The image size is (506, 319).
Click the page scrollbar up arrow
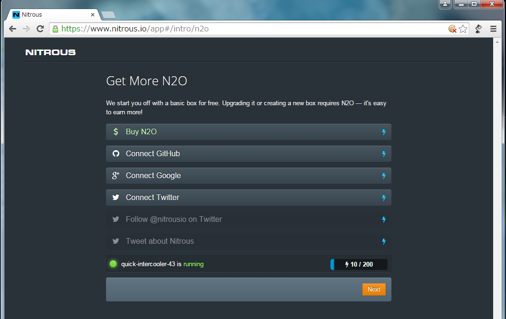pos(497,41)
